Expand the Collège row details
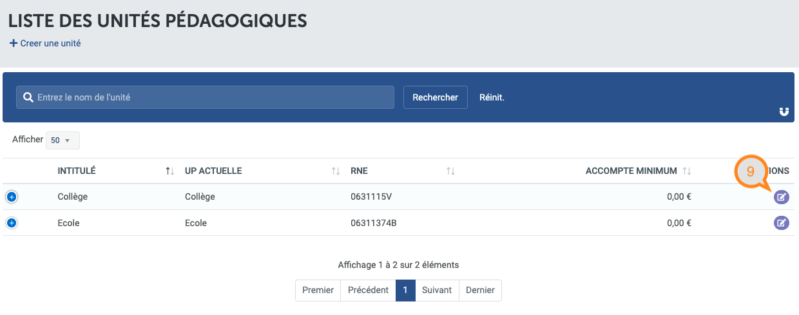The image size is (799, 315). tap(12, 197)
